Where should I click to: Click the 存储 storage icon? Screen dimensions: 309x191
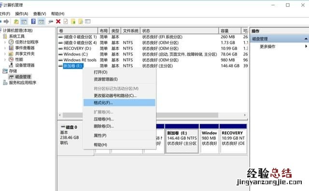(x=5, y=71)
